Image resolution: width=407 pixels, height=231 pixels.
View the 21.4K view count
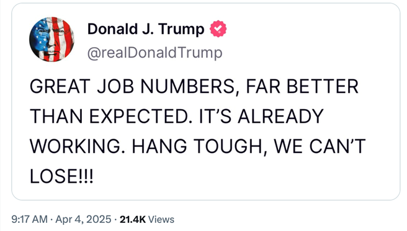(x=133, y=219)
